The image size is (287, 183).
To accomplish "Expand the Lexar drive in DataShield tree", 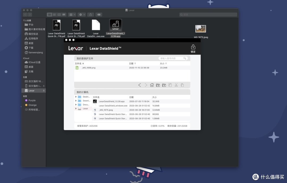I will 76,108.
